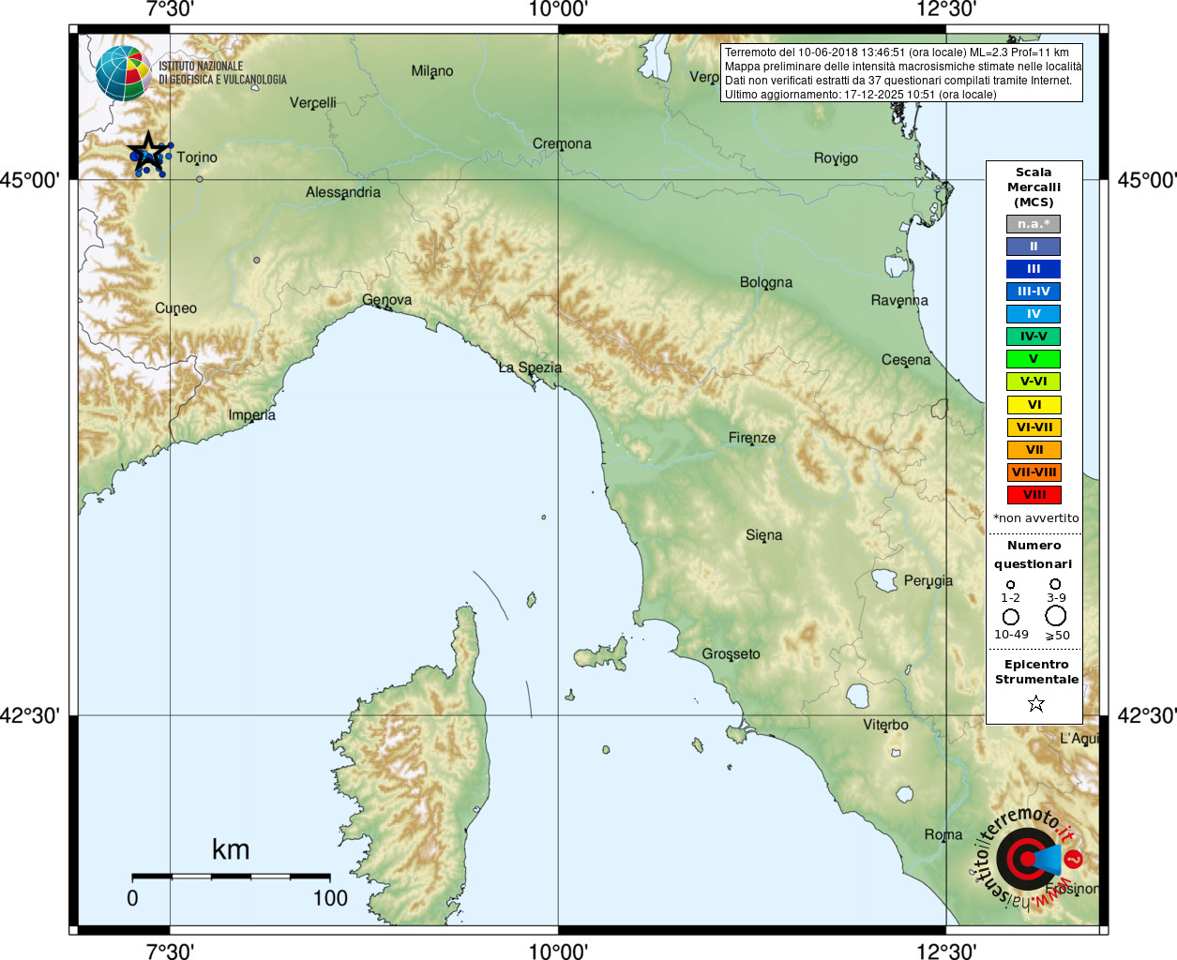Click the Perugia city label
The width and height of the screenshot is (1177, 960).
(928, 581)
